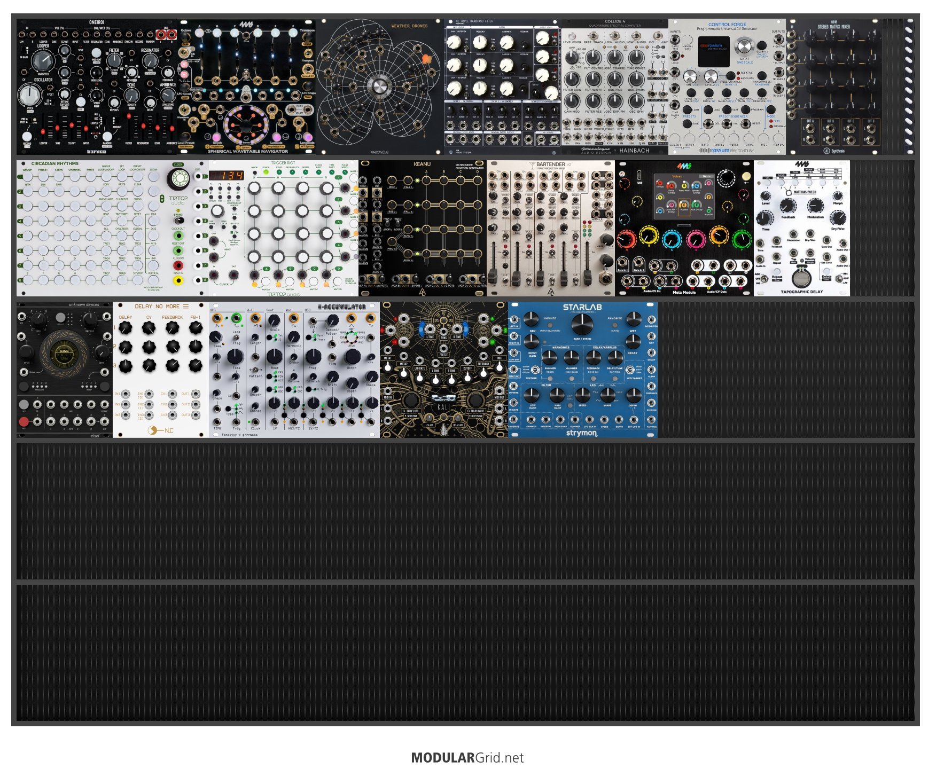Click the large SIZE / PITCH knob on Starlab
Viewport: 936px width, 769px height.
582,324
